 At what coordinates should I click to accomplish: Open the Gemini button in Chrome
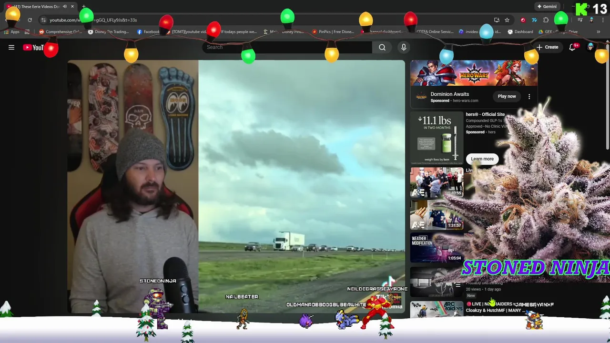coord(547,7)
